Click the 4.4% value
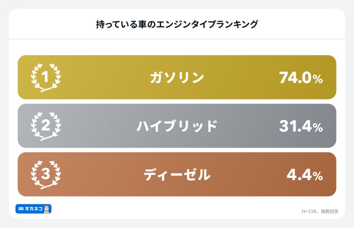This screenshot has height=228, width=354. tap(305, 175)
